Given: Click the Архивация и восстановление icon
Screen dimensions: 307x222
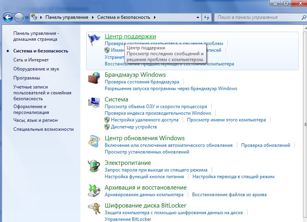Looking at the screenshot, I should click(x=94, y=191).
